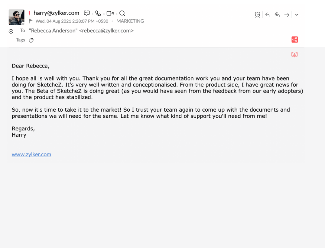
Task: Click the Reply All double-arrow icon
Action: (277, 15)
